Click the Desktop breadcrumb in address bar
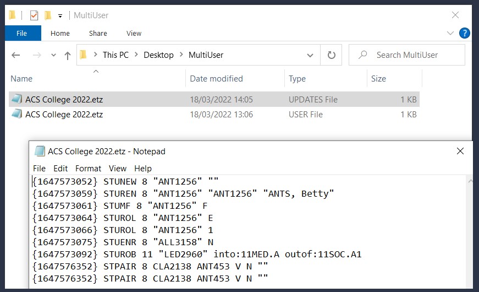This screenshot has height=292, width=479. 158,55
